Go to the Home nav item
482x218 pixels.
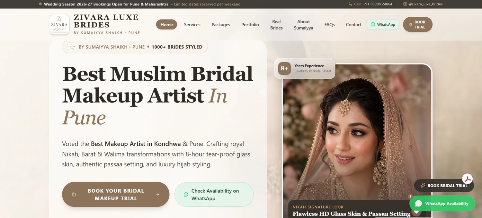(166, 24)
